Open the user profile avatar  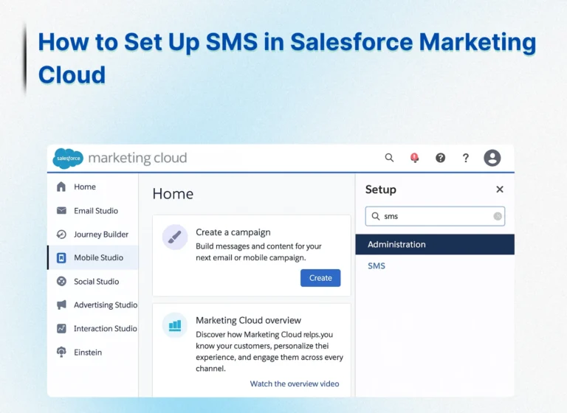[x=492, y=158]
